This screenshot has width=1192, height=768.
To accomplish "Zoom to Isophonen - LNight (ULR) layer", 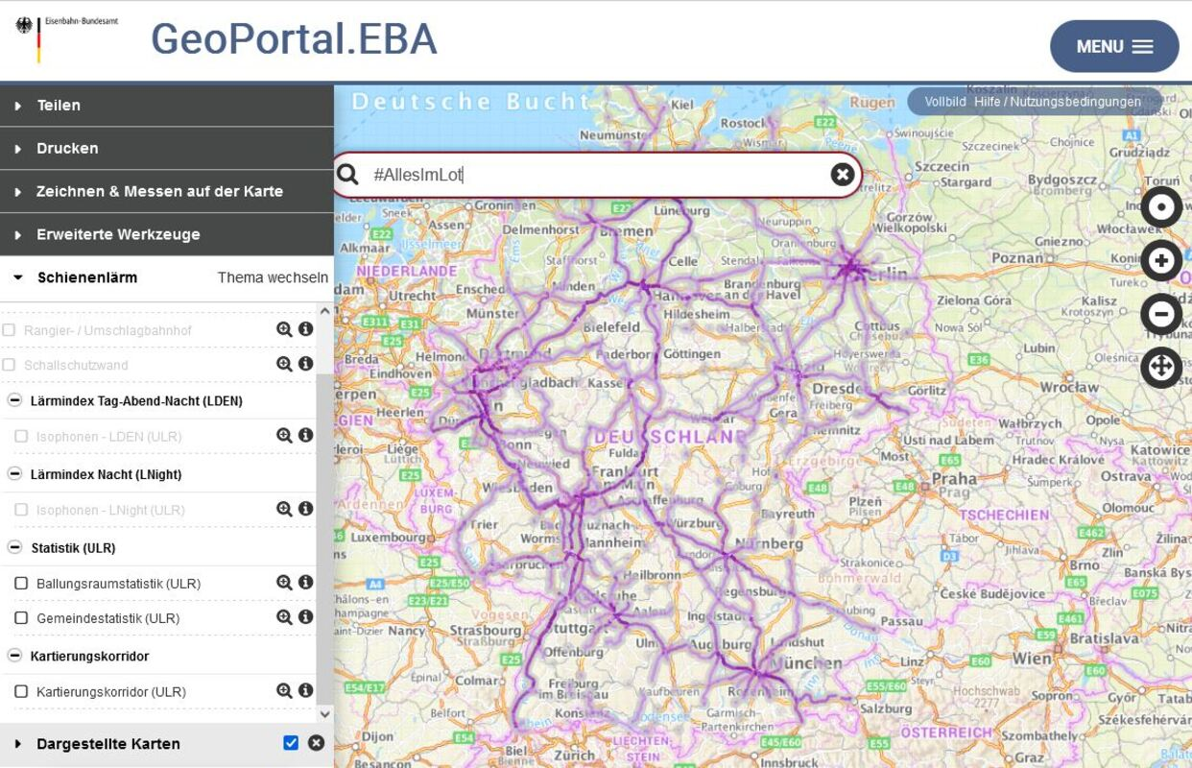I will [x=284, y=509].
